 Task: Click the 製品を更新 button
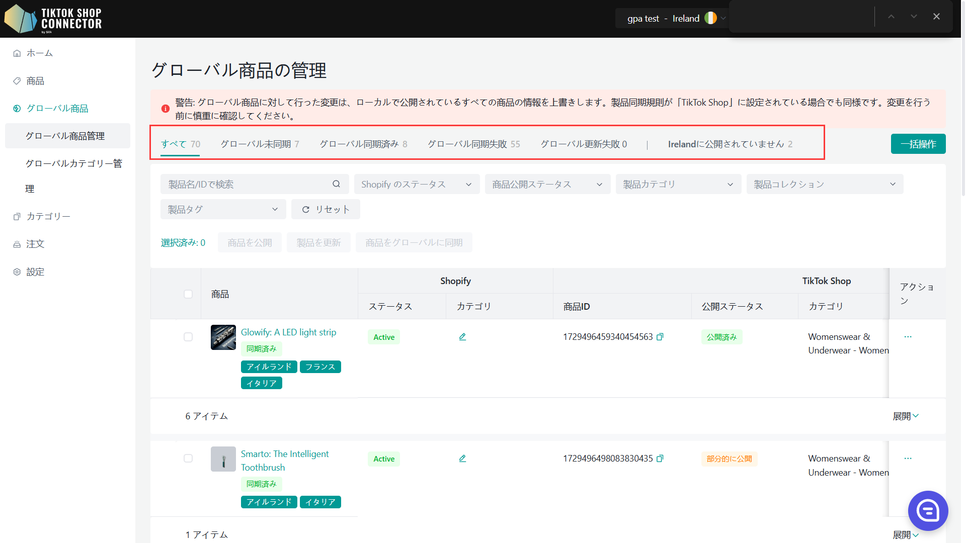tap(318, 243)
